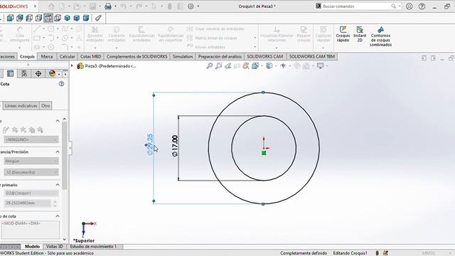This screenshot has width=455, height=256.
Task: Click the measure tool icon beside cubes
Action: [98, 18]
